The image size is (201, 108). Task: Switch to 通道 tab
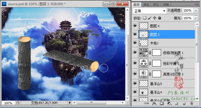tap(146, 5)
